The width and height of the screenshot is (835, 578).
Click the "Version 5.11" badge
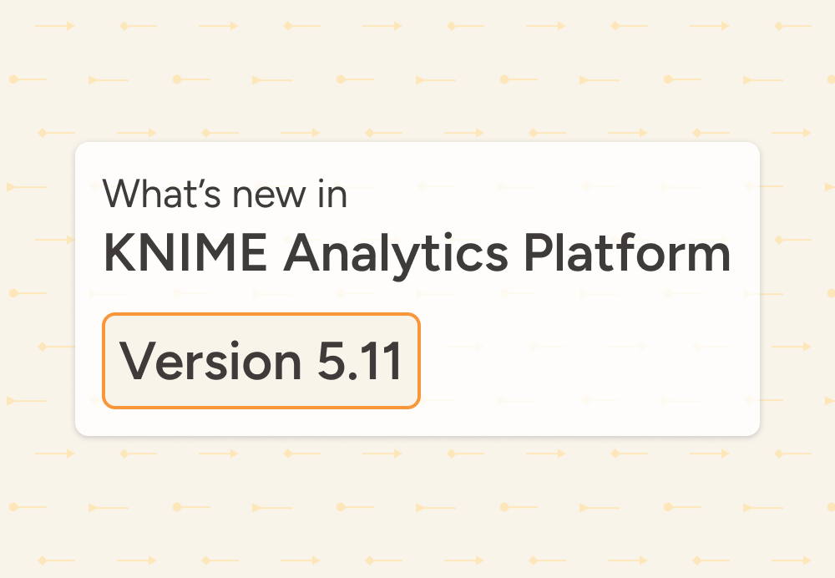point(261,361)
